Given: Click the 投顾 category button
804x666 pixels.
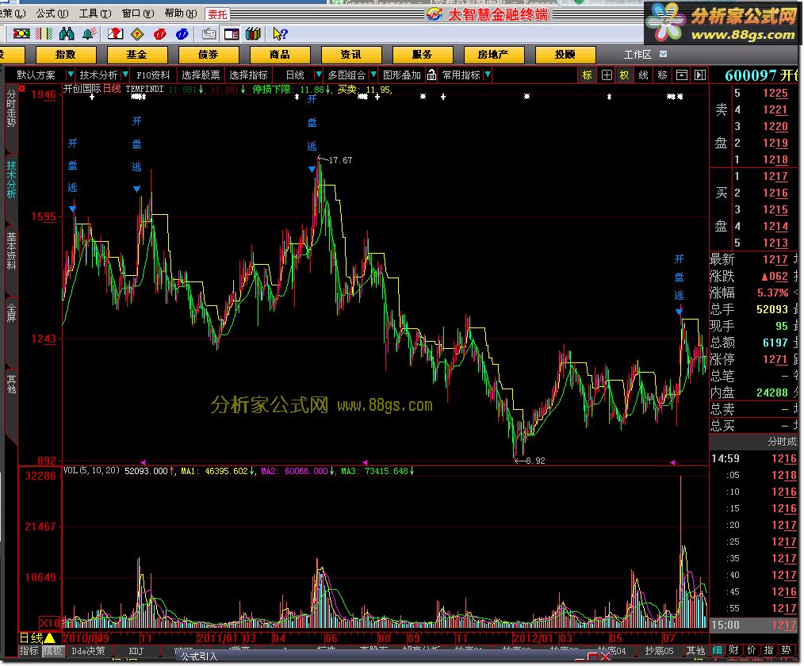Looking at the screenshot, I should (565, 55).
